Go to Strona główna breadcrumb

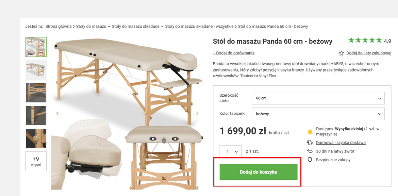click(x=59, y=27)
